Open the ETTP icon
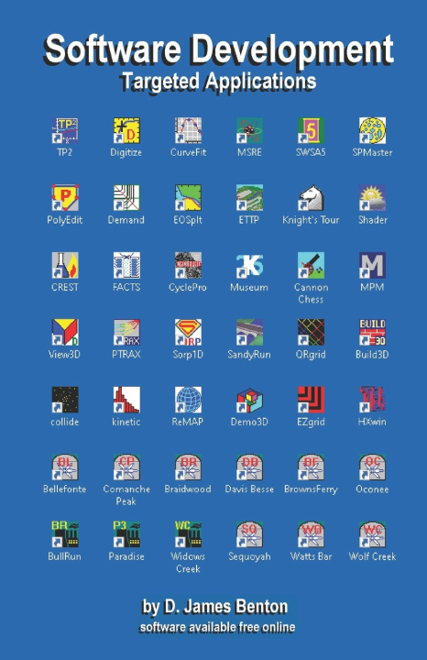 (x=249, y=198)
